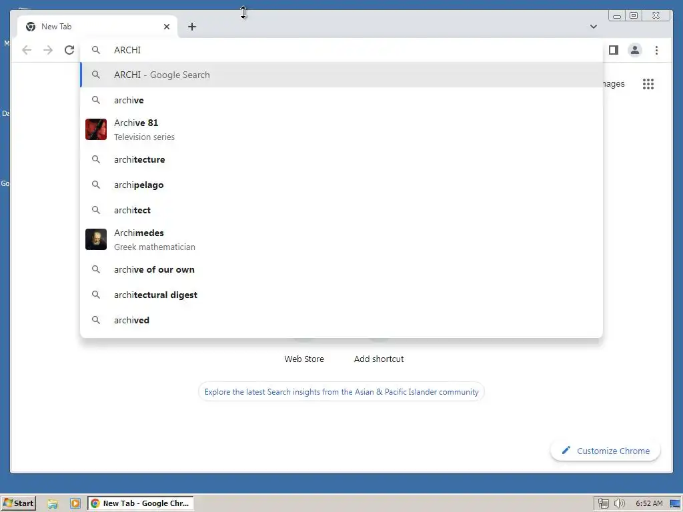Image resolution: width=683 pixels, height=512 pixels.
Task: Open the media player taskbar icon
Action: 75,504
